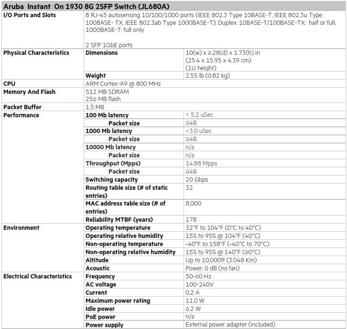Viewport: 347px width, 329px height.
Task: Click 'ARM Cortex-A9 @ 800 MHz' value
Action: [x=123, y=84]
